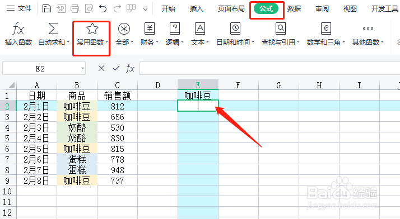Switch to the 视图 tab
The height and width of the screenshot is (219, 400).
(350, 8)
